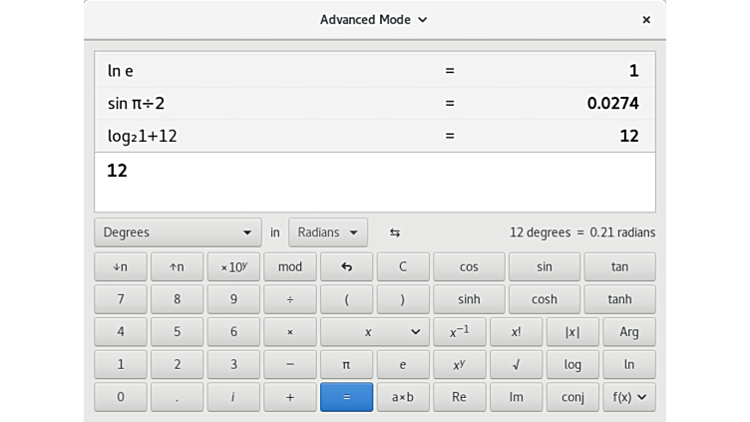
Task: Expand the Radians target unit dropdown
Action: click(x=327, y=232)
